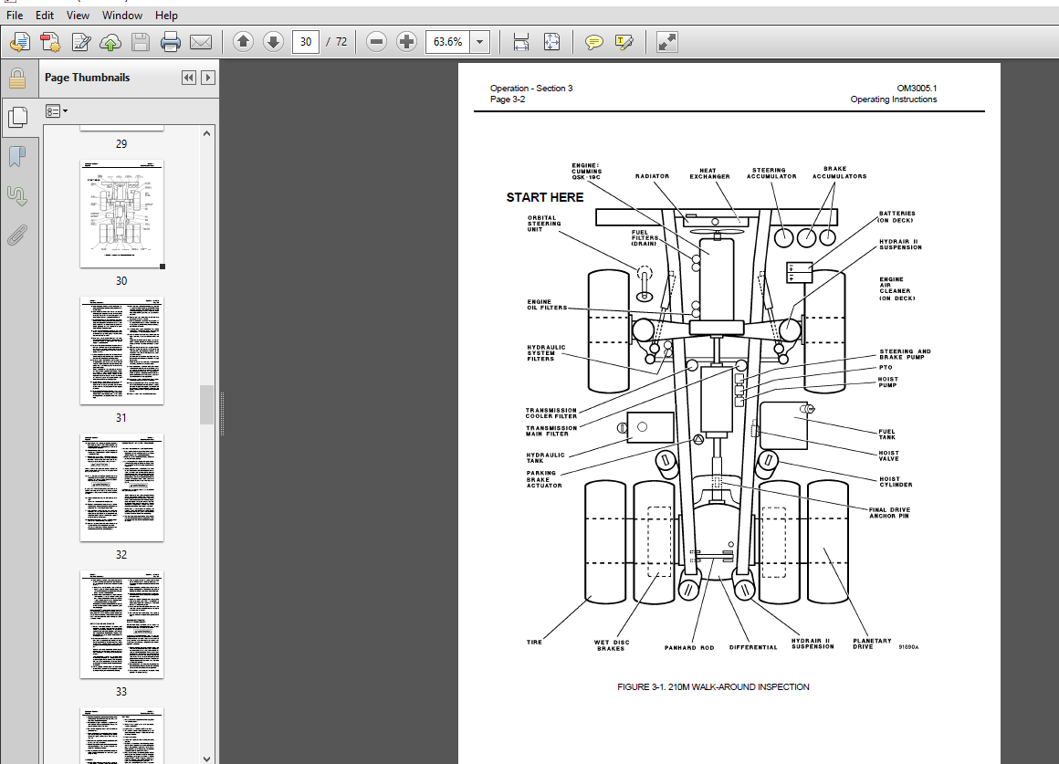Image resolution: width=1059 pixels, height=764 pixels.
Task: Click the 'BRAKE ACCUMULATORS' diagram label
Action: (x=840, y=173)
